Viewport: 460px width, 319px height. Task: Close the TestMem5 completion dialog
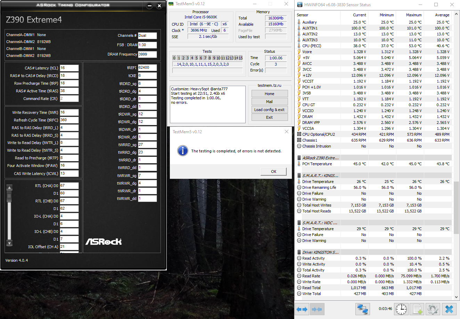tap(286, 132)
